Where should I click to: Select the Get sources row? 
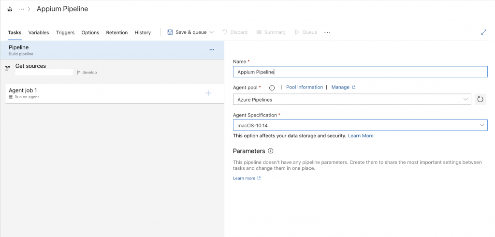112,69
